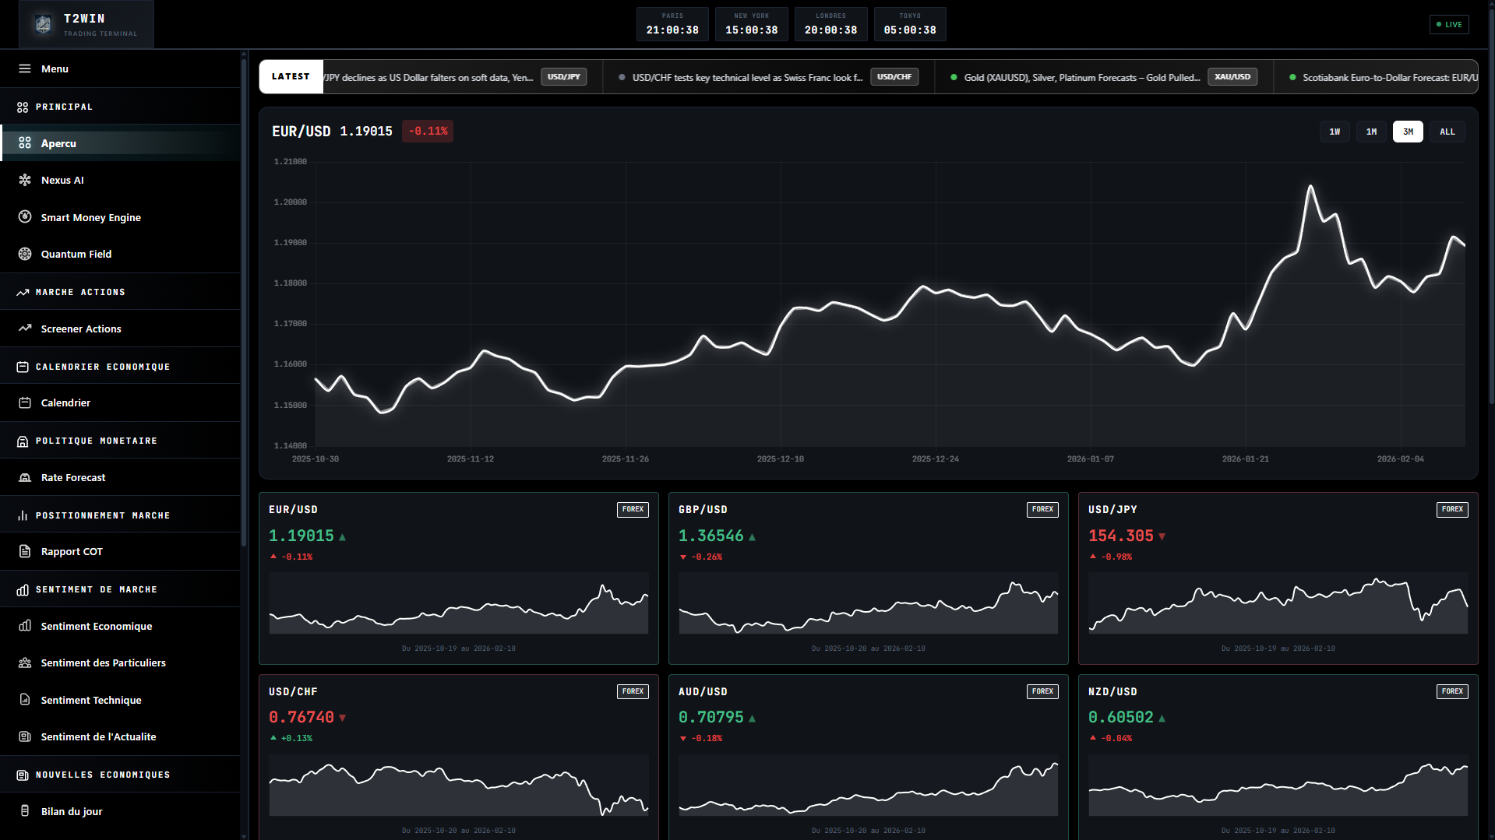The image size is (1495, 840).
Task: Click the T2WIN logo icon
Action: (44, 25)
